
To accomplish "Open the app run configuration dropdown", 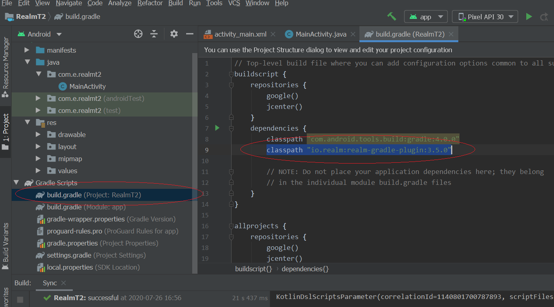I will pos(426,16).
